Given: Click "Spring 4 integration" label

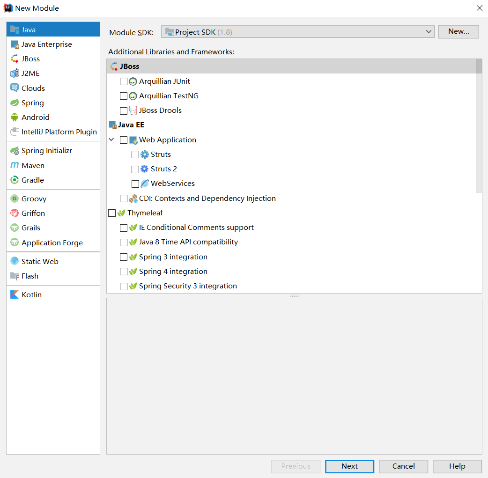Looking at the screenshot, I should (x=173, y=272).
